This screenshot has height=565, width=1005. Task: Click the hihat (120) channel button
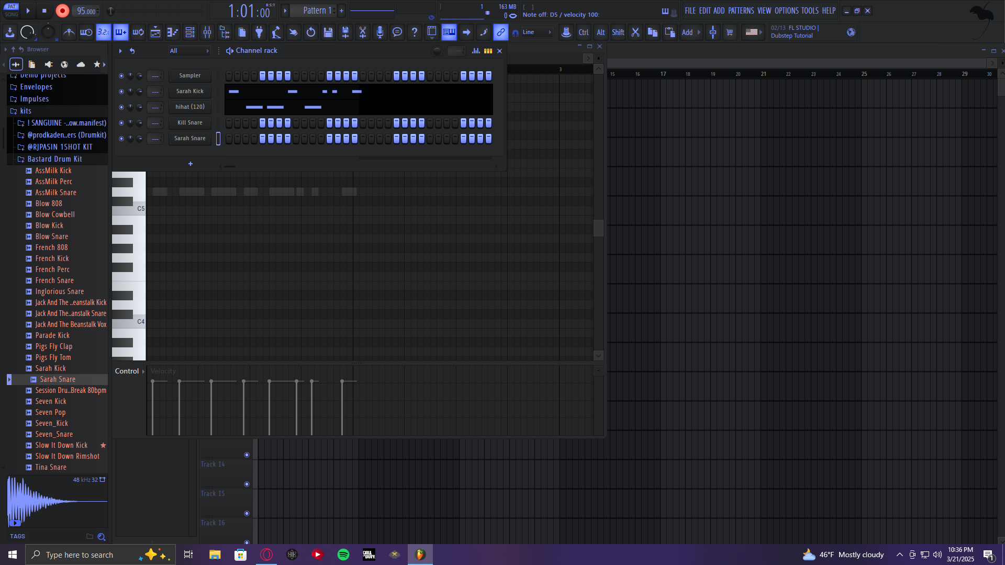point(189,107)
